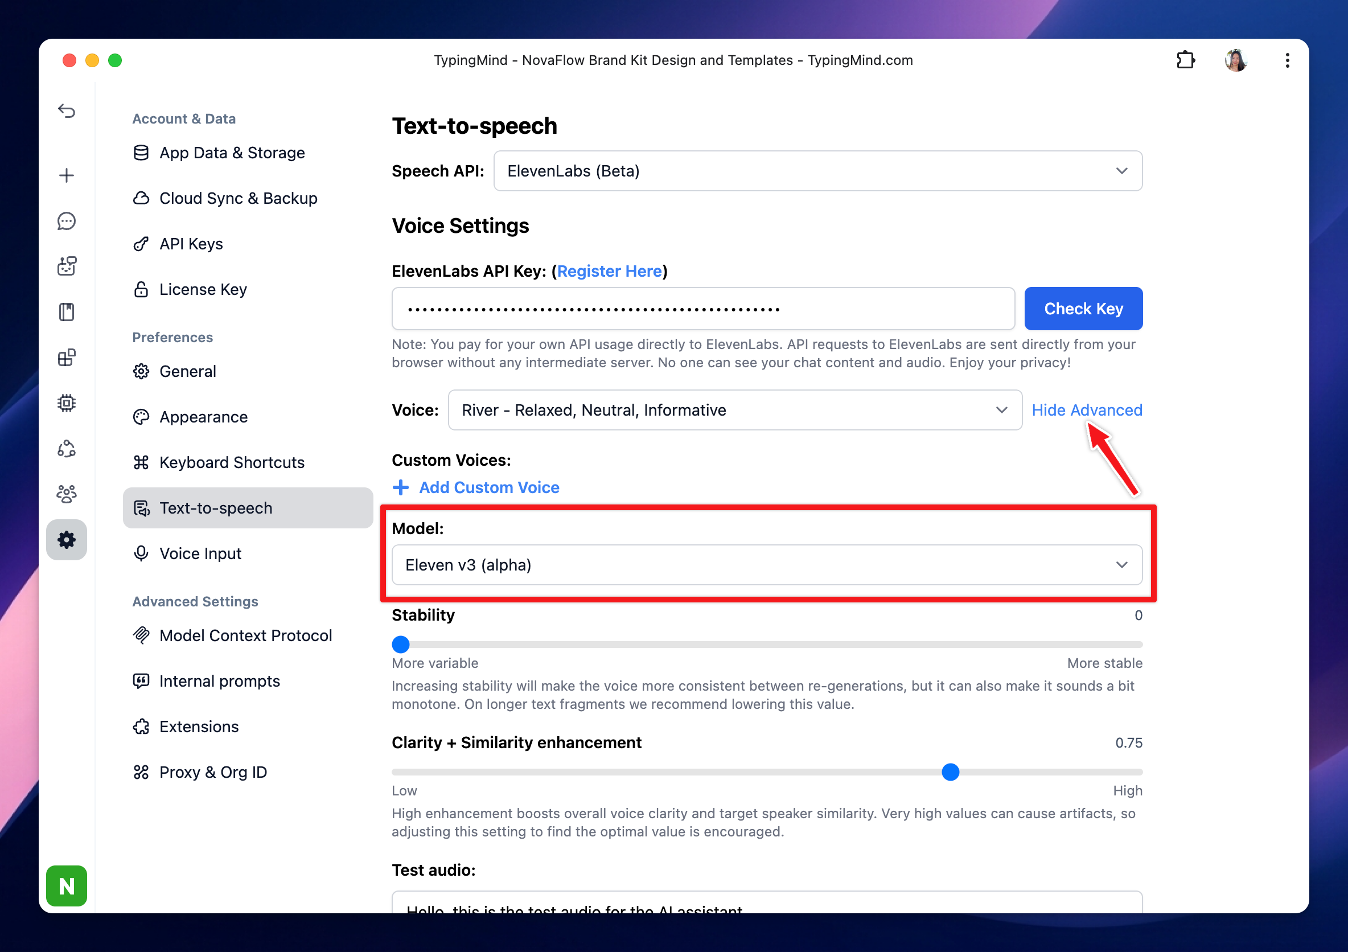Open the plugins squares icon in left rail
The height and width of the screenshot is (952, 1348).
tap(67, 358)
